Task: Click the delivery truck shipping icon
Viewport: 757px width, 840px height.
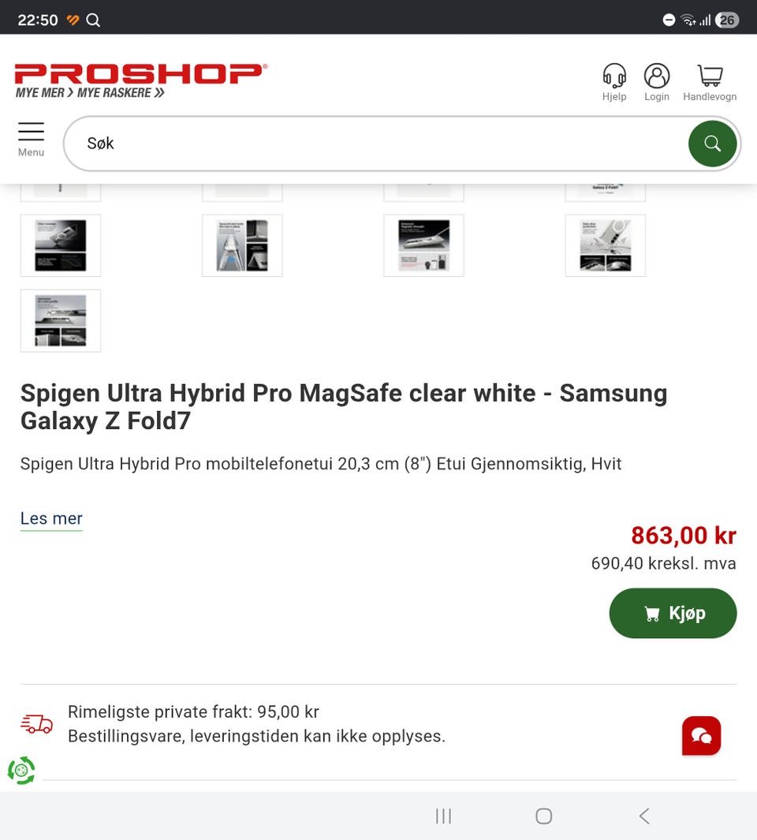Action: 36,724
